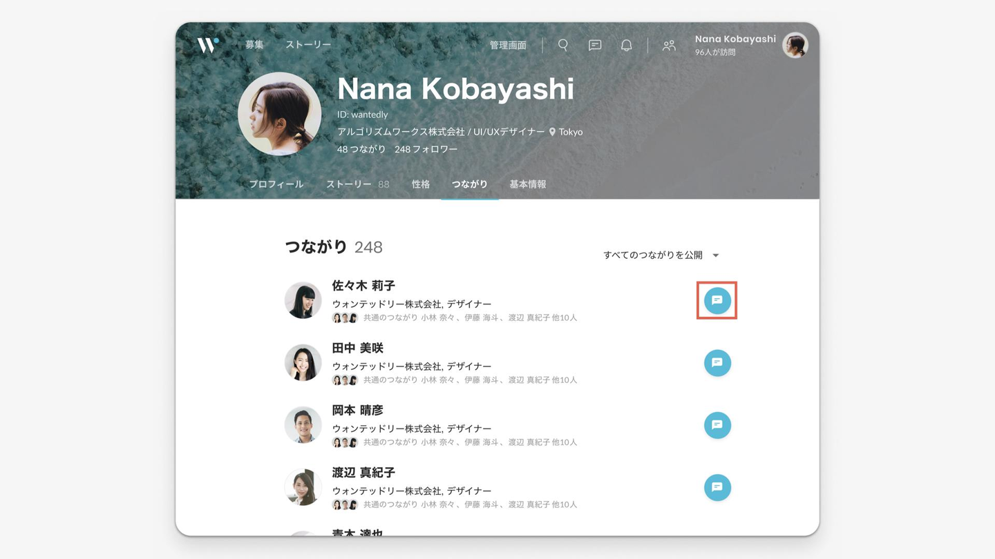Viewport: 995px width, 559px height.
Task: Open mutual connection avatars under 佐々木 莉子
Action: [345, 318]
